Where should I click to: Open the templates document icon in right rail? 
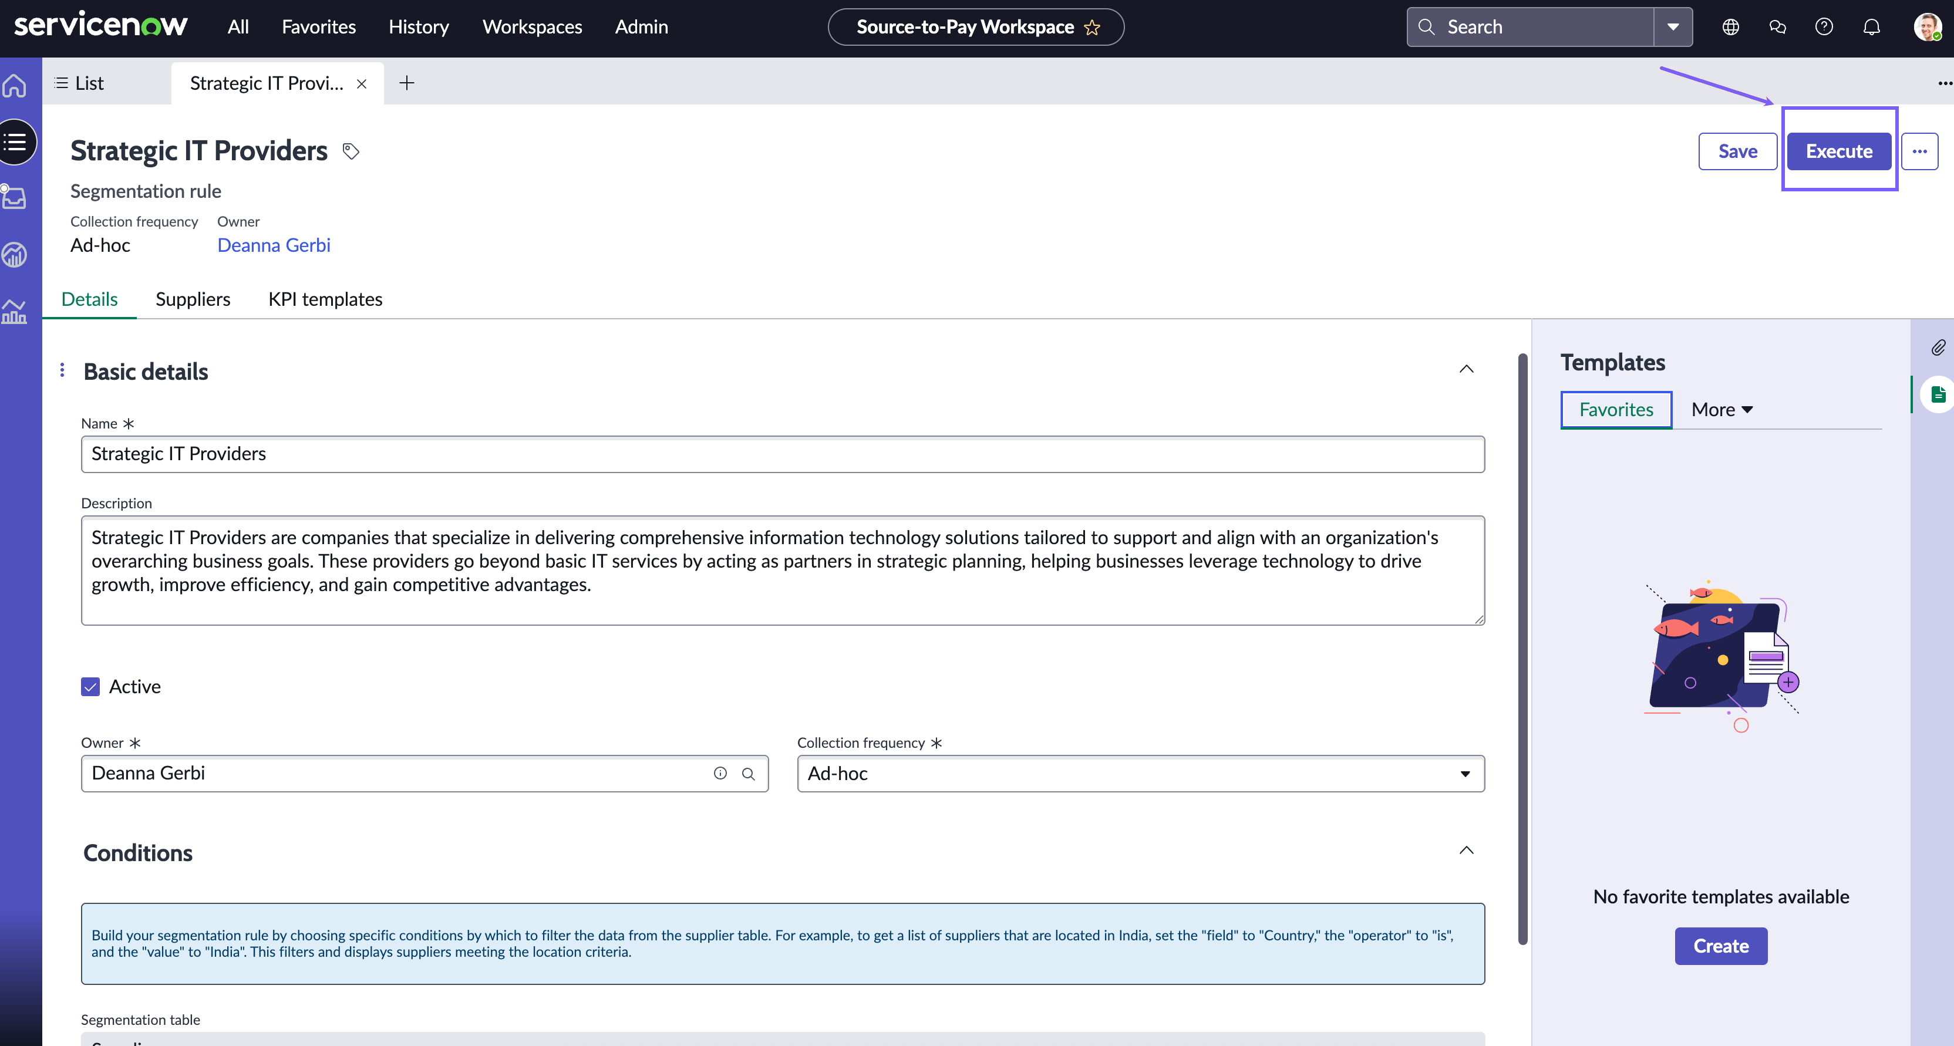[x=1938, y=394]
